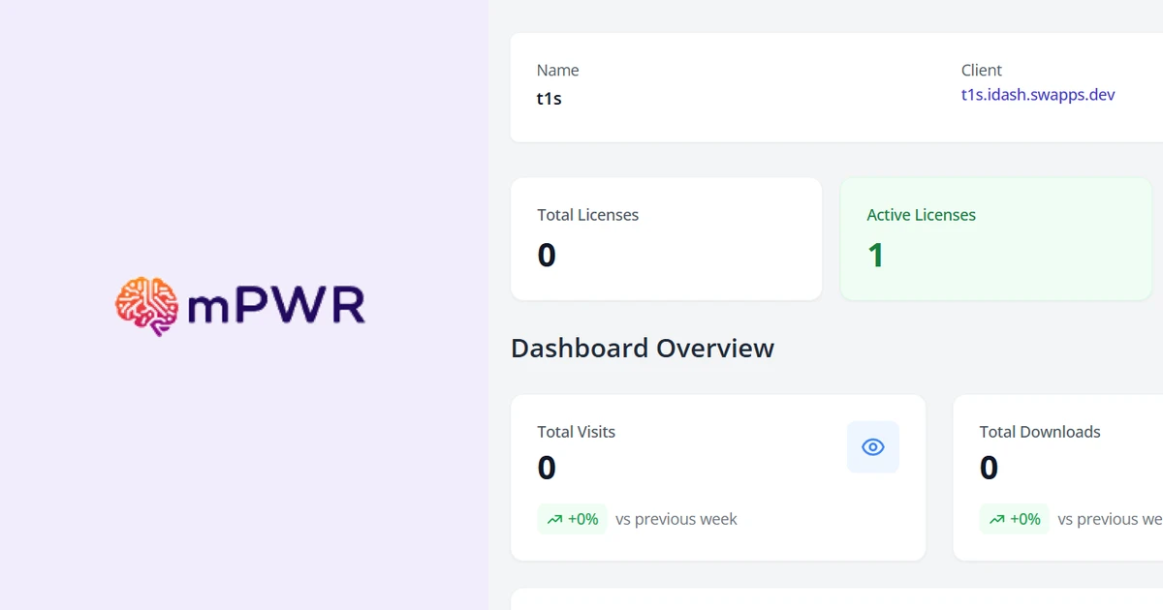Click the mPWR brain logo icon

click(x=147, y=307)
